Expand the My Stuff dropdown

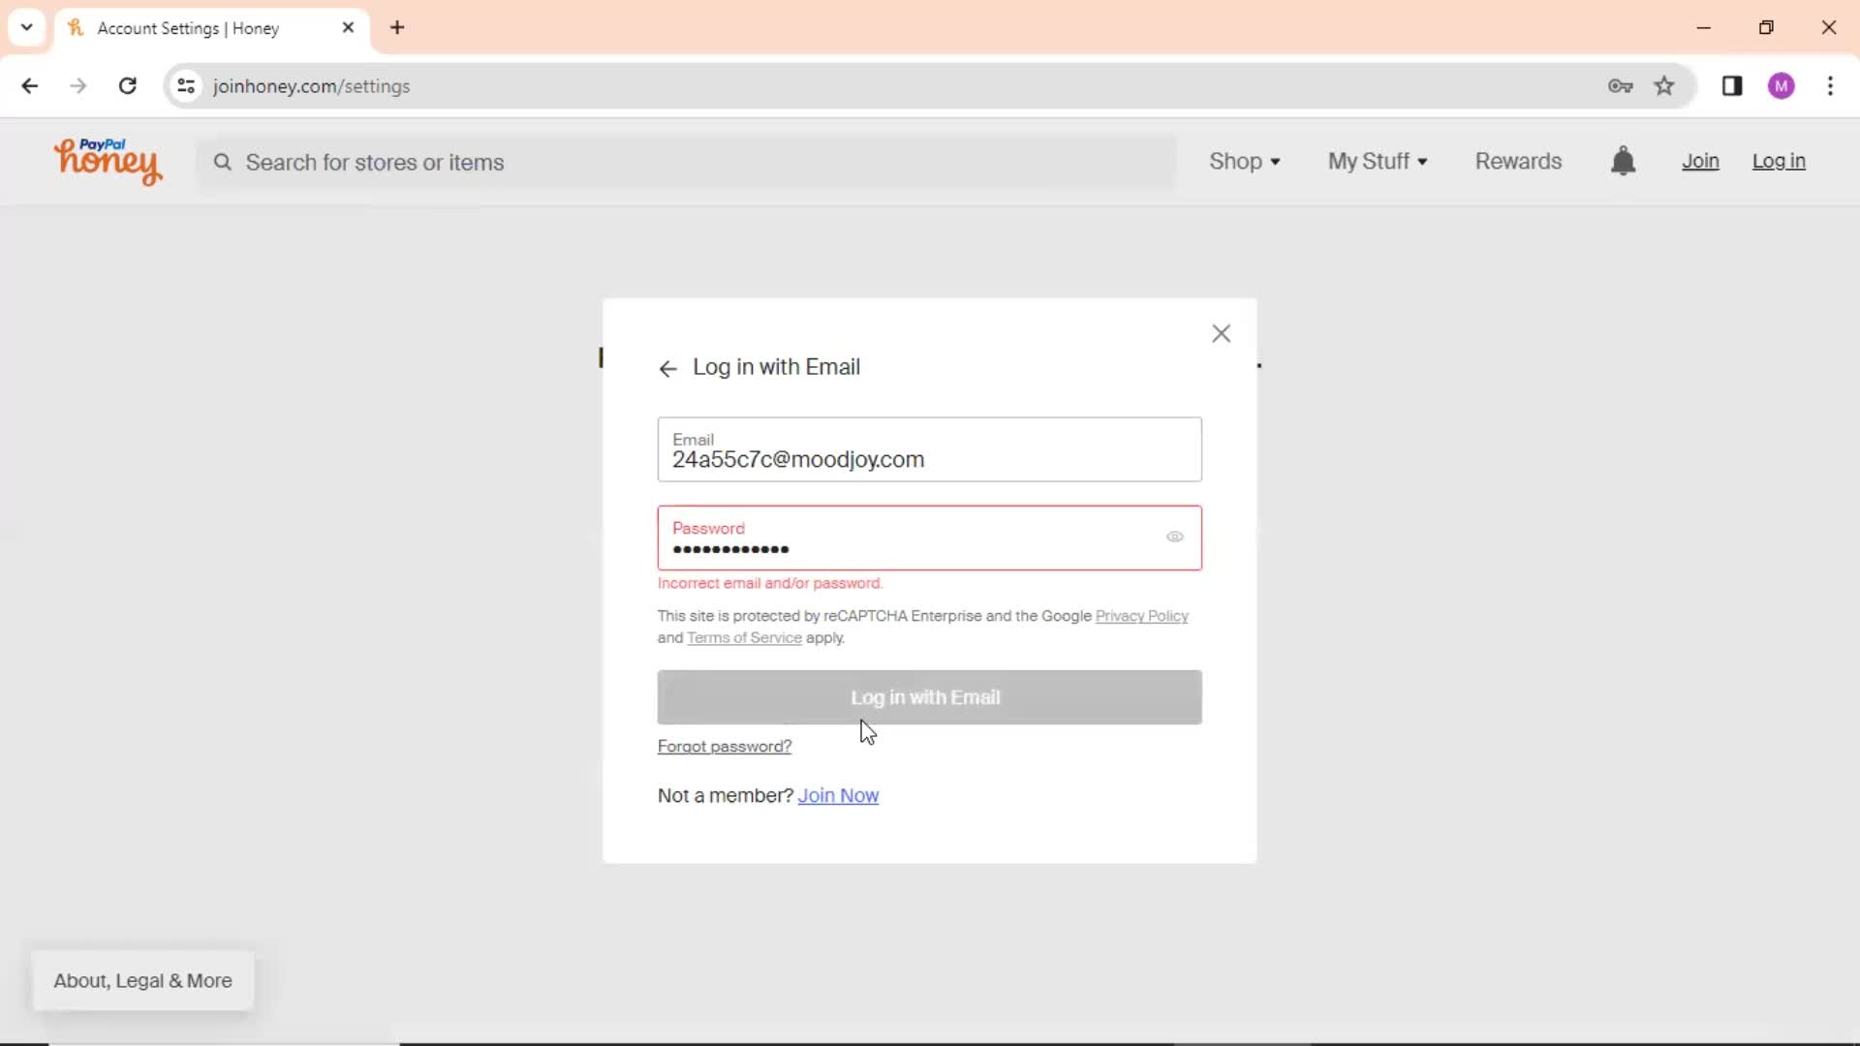(1378, 162)
